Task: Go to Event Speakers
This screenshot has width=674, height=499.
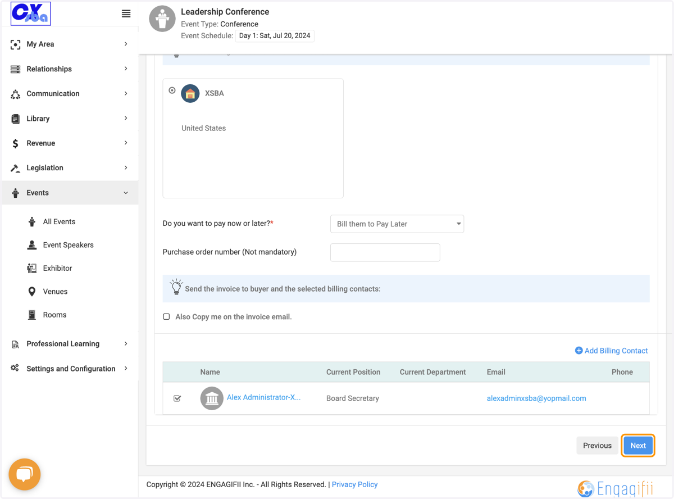Action: pyautogui.click(x=68, y=245)
